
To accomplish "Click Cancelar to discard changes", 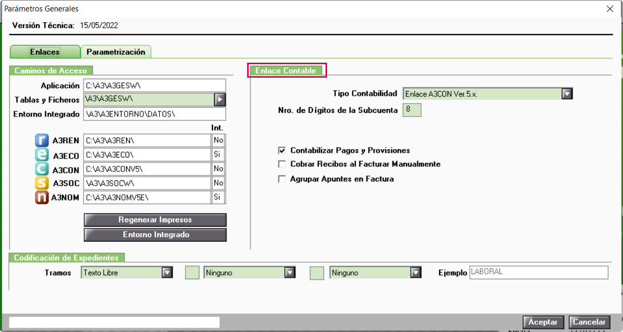I will coord(589,322).
